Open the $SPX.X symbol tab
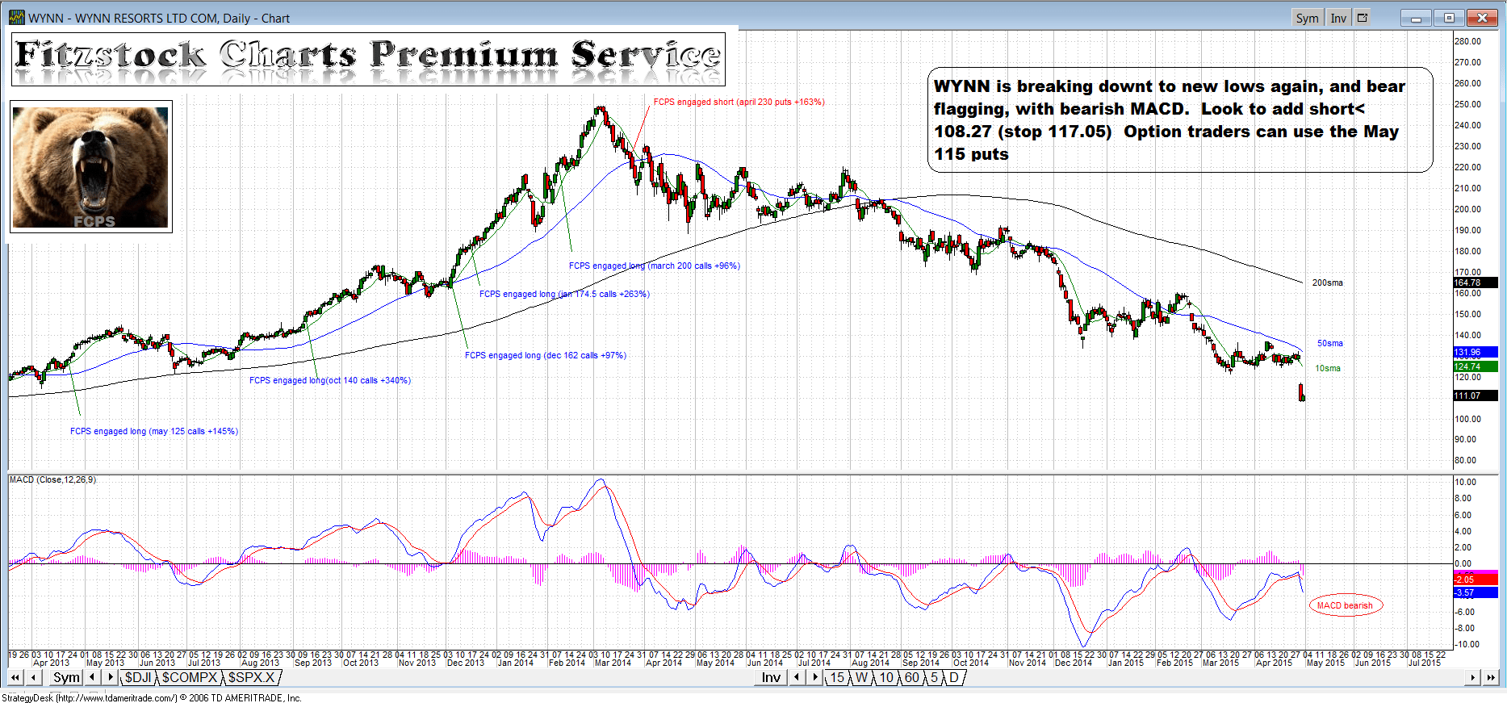The height and width of the screenshot is (703, 1507). coord(251,678)
